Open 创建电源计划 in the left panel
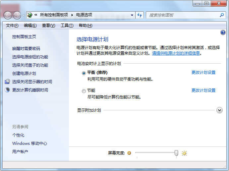Screen dimensions: 229x171 pos(24,73)
